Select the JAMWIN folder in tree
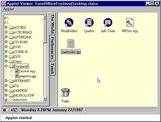This screenshot has height=122, width=161. click(x=21, y=91)
